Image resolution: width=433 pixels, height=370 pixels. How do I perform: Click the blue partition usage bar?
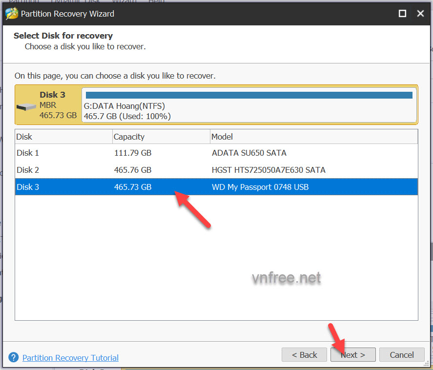[x=249, y=95]
